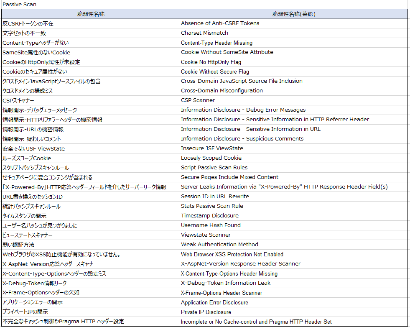Select cell 'Weak Authentication Method'
The height and width of the screenshot is (327, 410).
294,245
